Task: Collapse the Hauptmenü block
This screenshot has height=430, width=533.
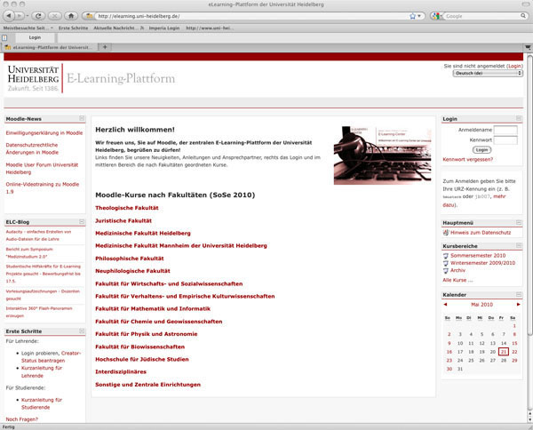Action: pyautogui.click(x=519, y=222)
